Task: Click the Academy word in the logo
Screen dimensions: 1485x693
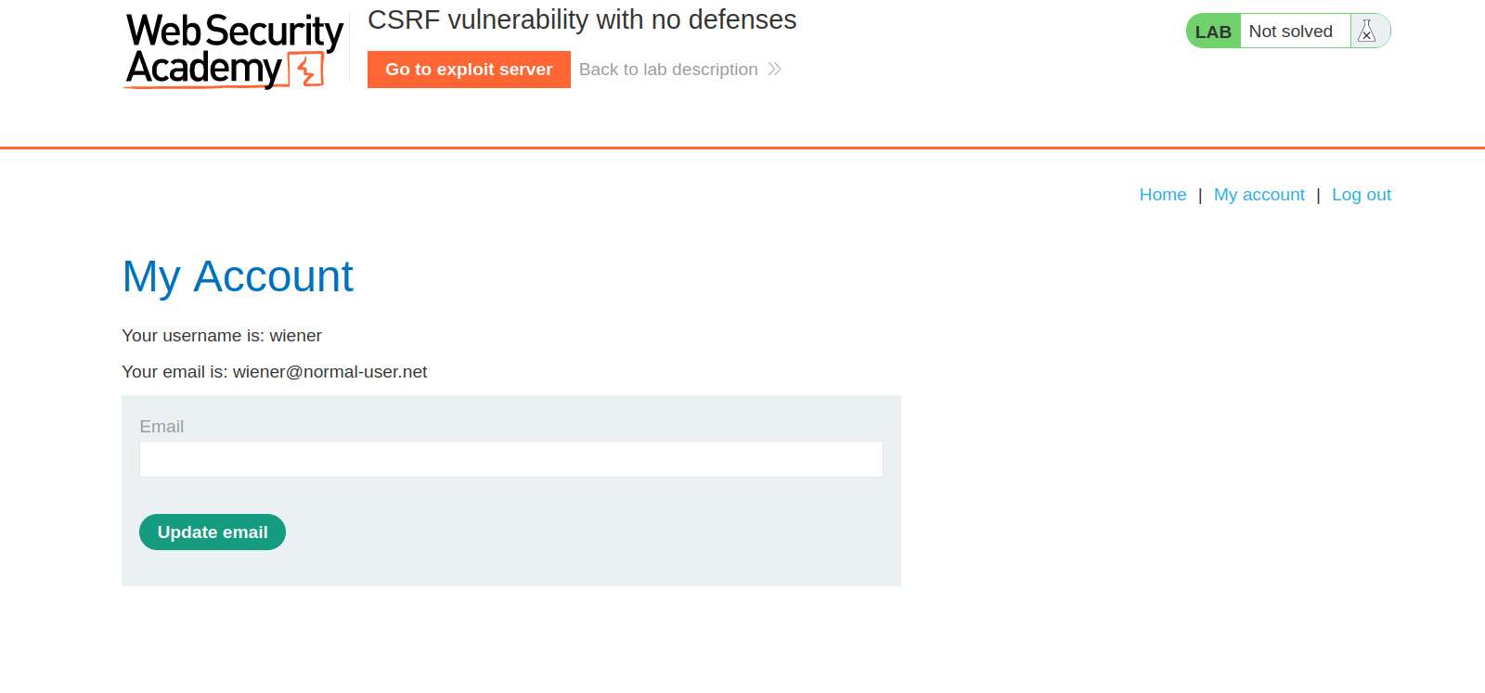Action: (203, 69)
